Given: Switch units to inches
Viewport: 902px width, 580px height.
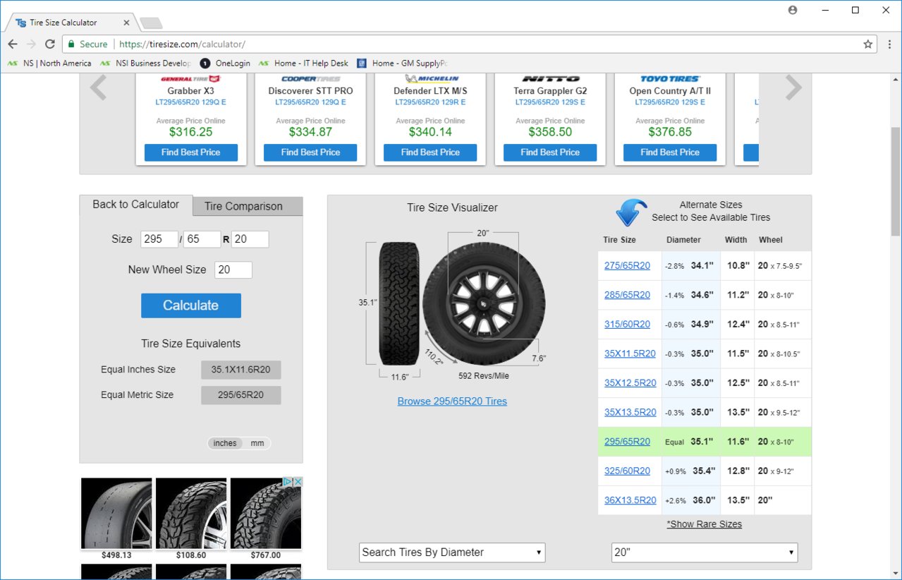Looking at the screenshot, I should [225, 443].
